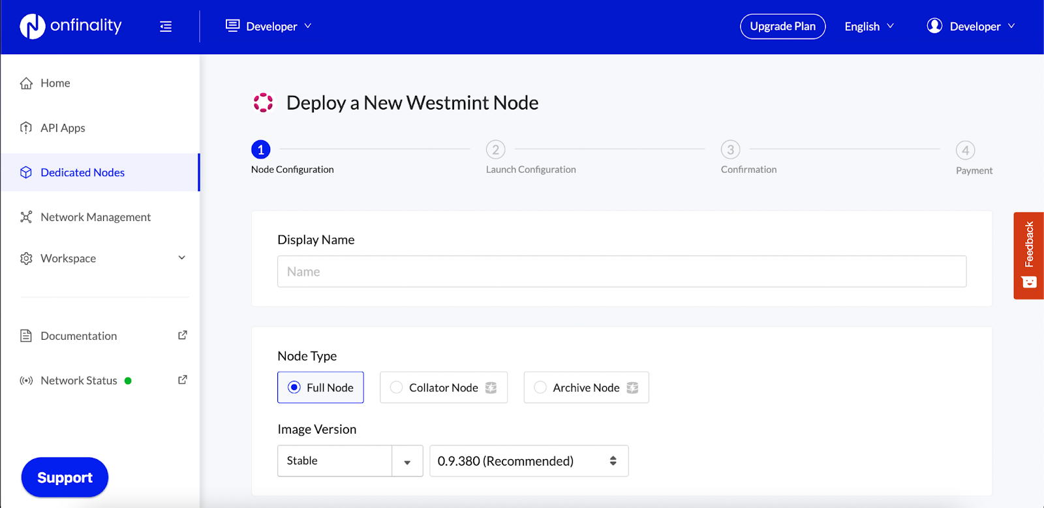This screenshot has height=508, width=1044.
Task: Open the Feedback side tab
Action: click(1029, 256)
